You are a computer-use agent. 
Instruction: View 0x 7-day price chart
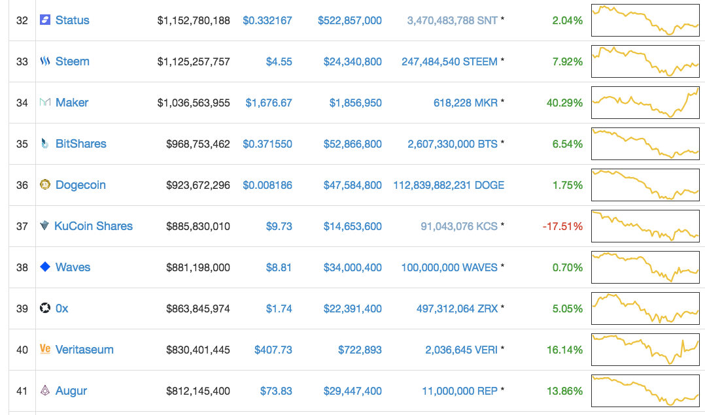pyautogui.click(x=645, y=308)
